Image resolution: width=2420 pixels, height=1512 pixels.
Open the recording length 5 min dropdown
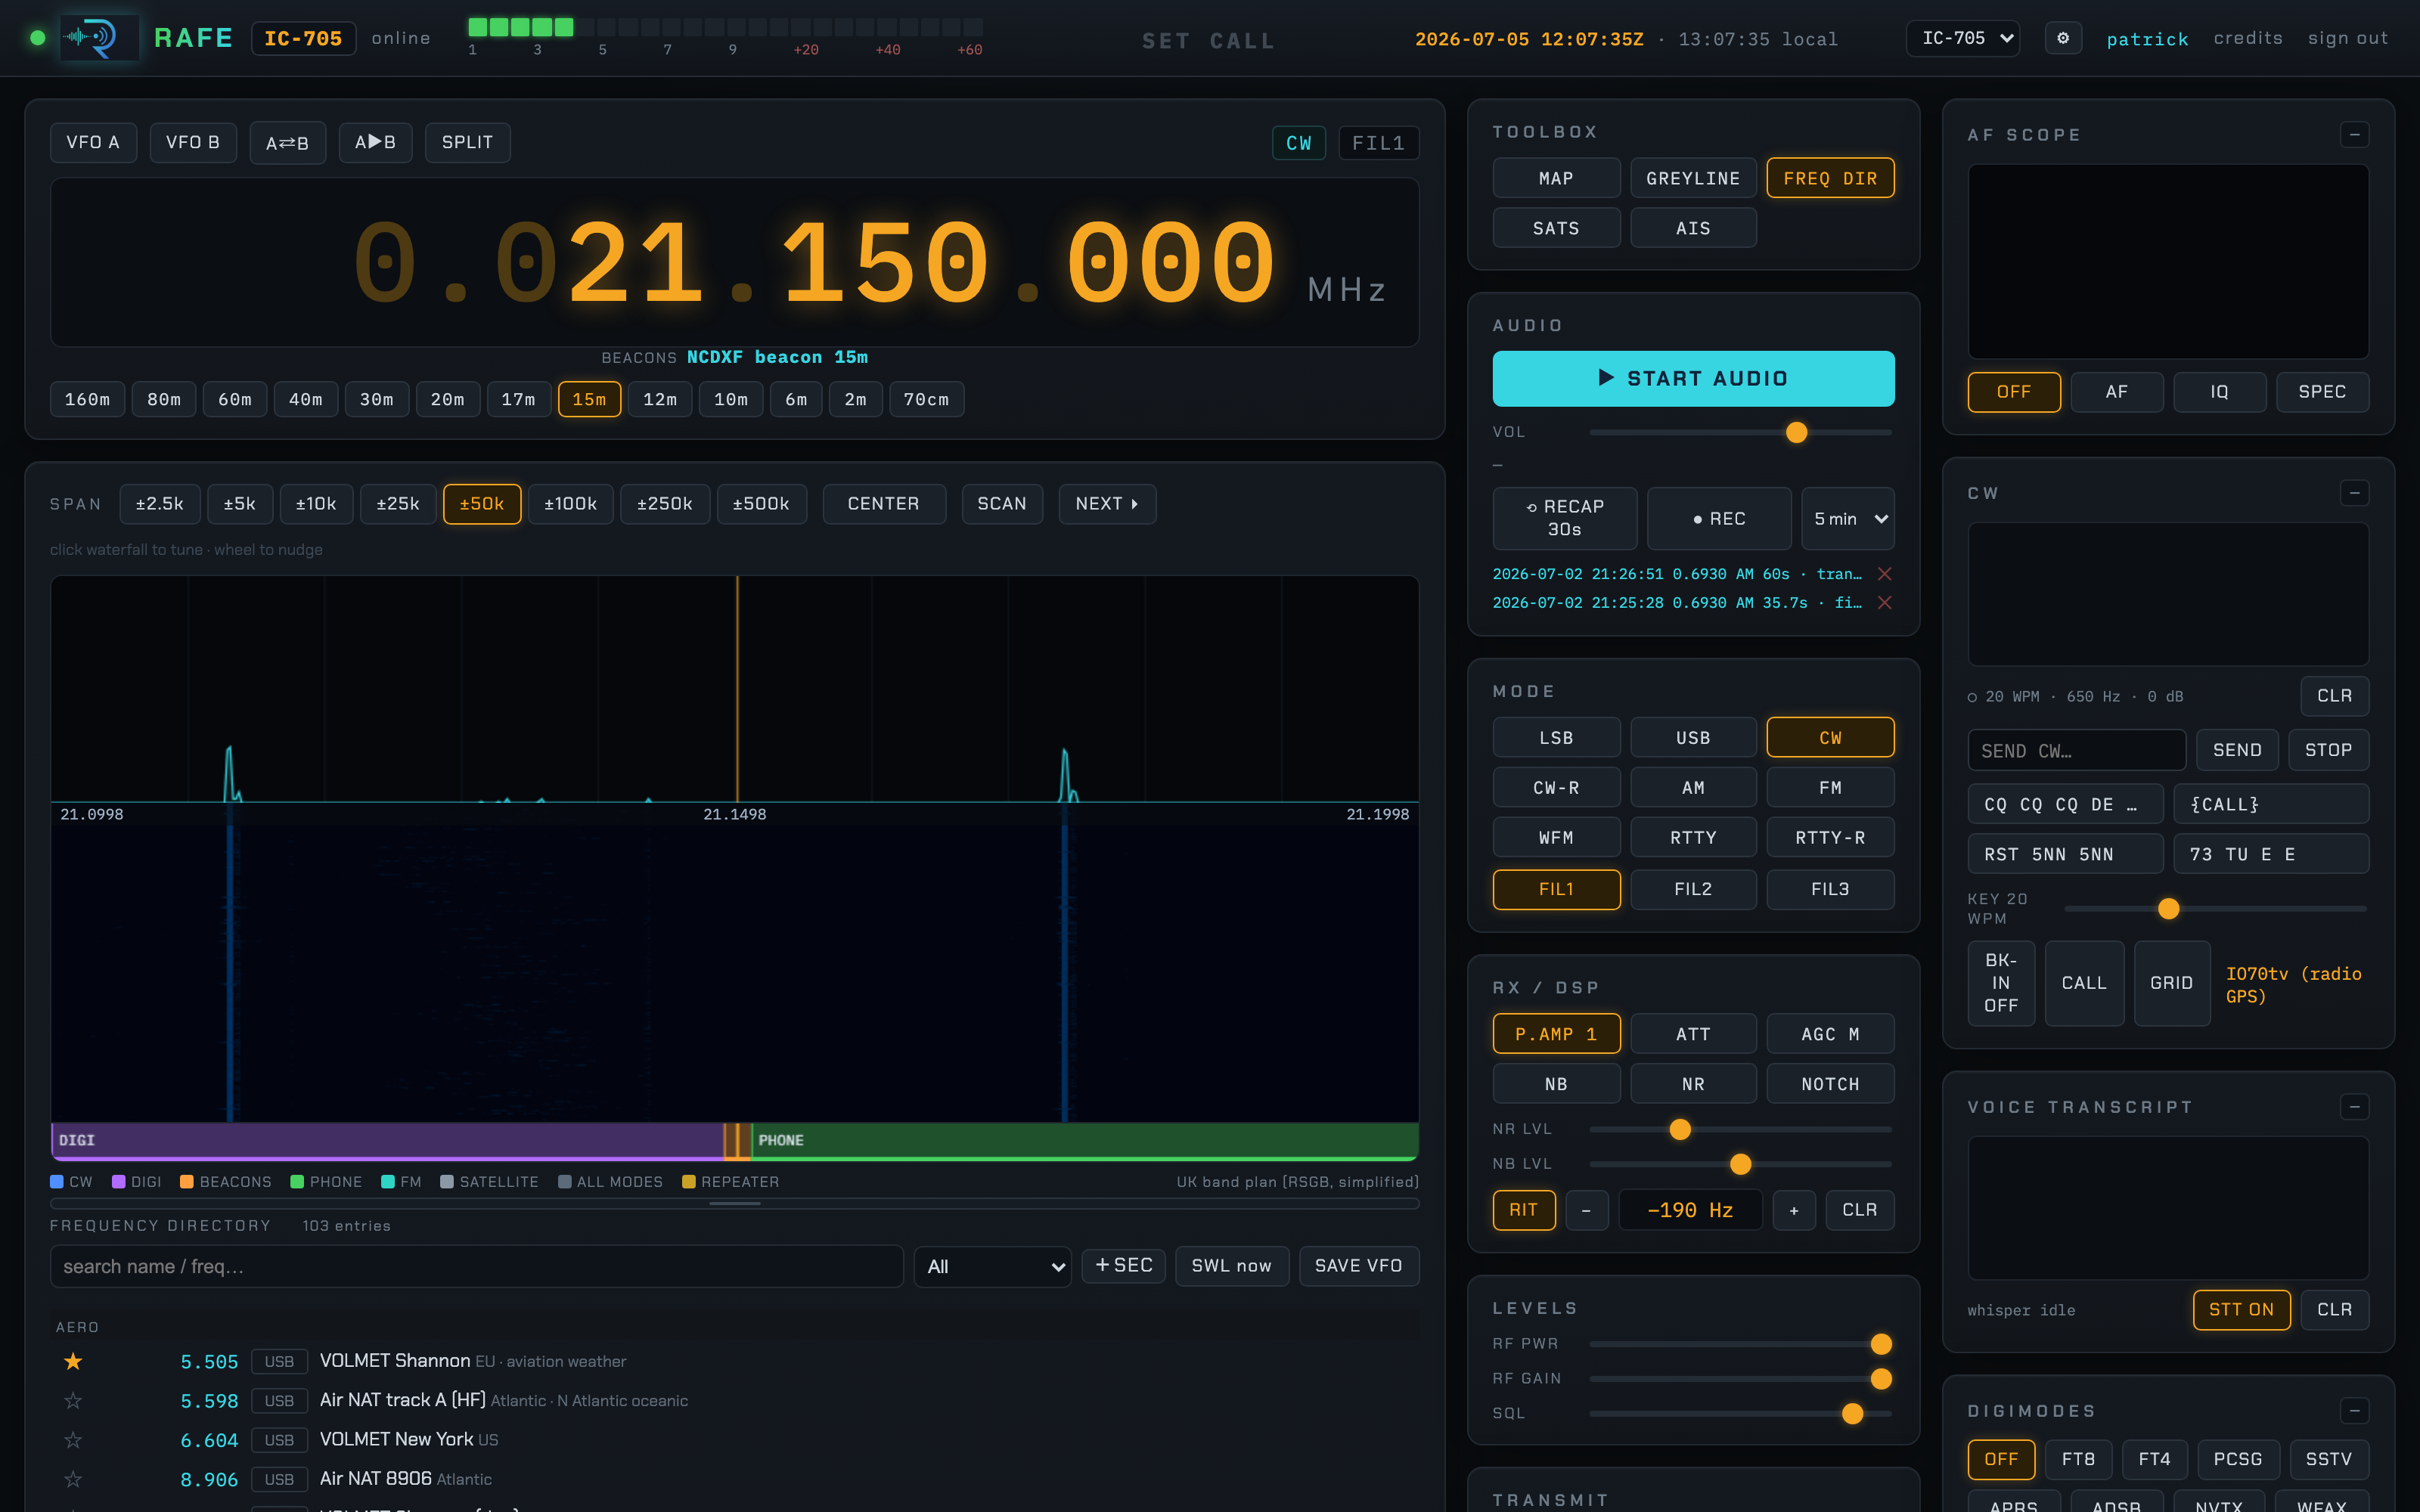coord(1847,518)
